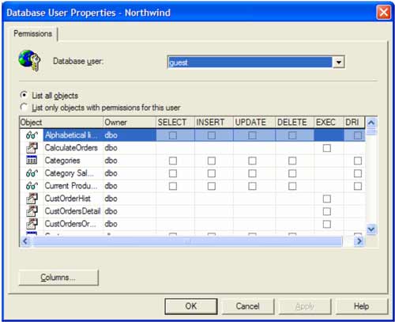This screenshot has height=322, width=395.
Task: Click the globe and key user icon
Action: (29, 60)
